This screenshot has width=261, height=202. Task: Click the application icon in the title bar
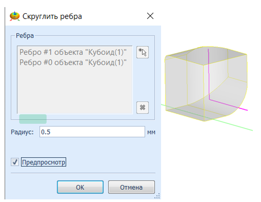point(15,16)
